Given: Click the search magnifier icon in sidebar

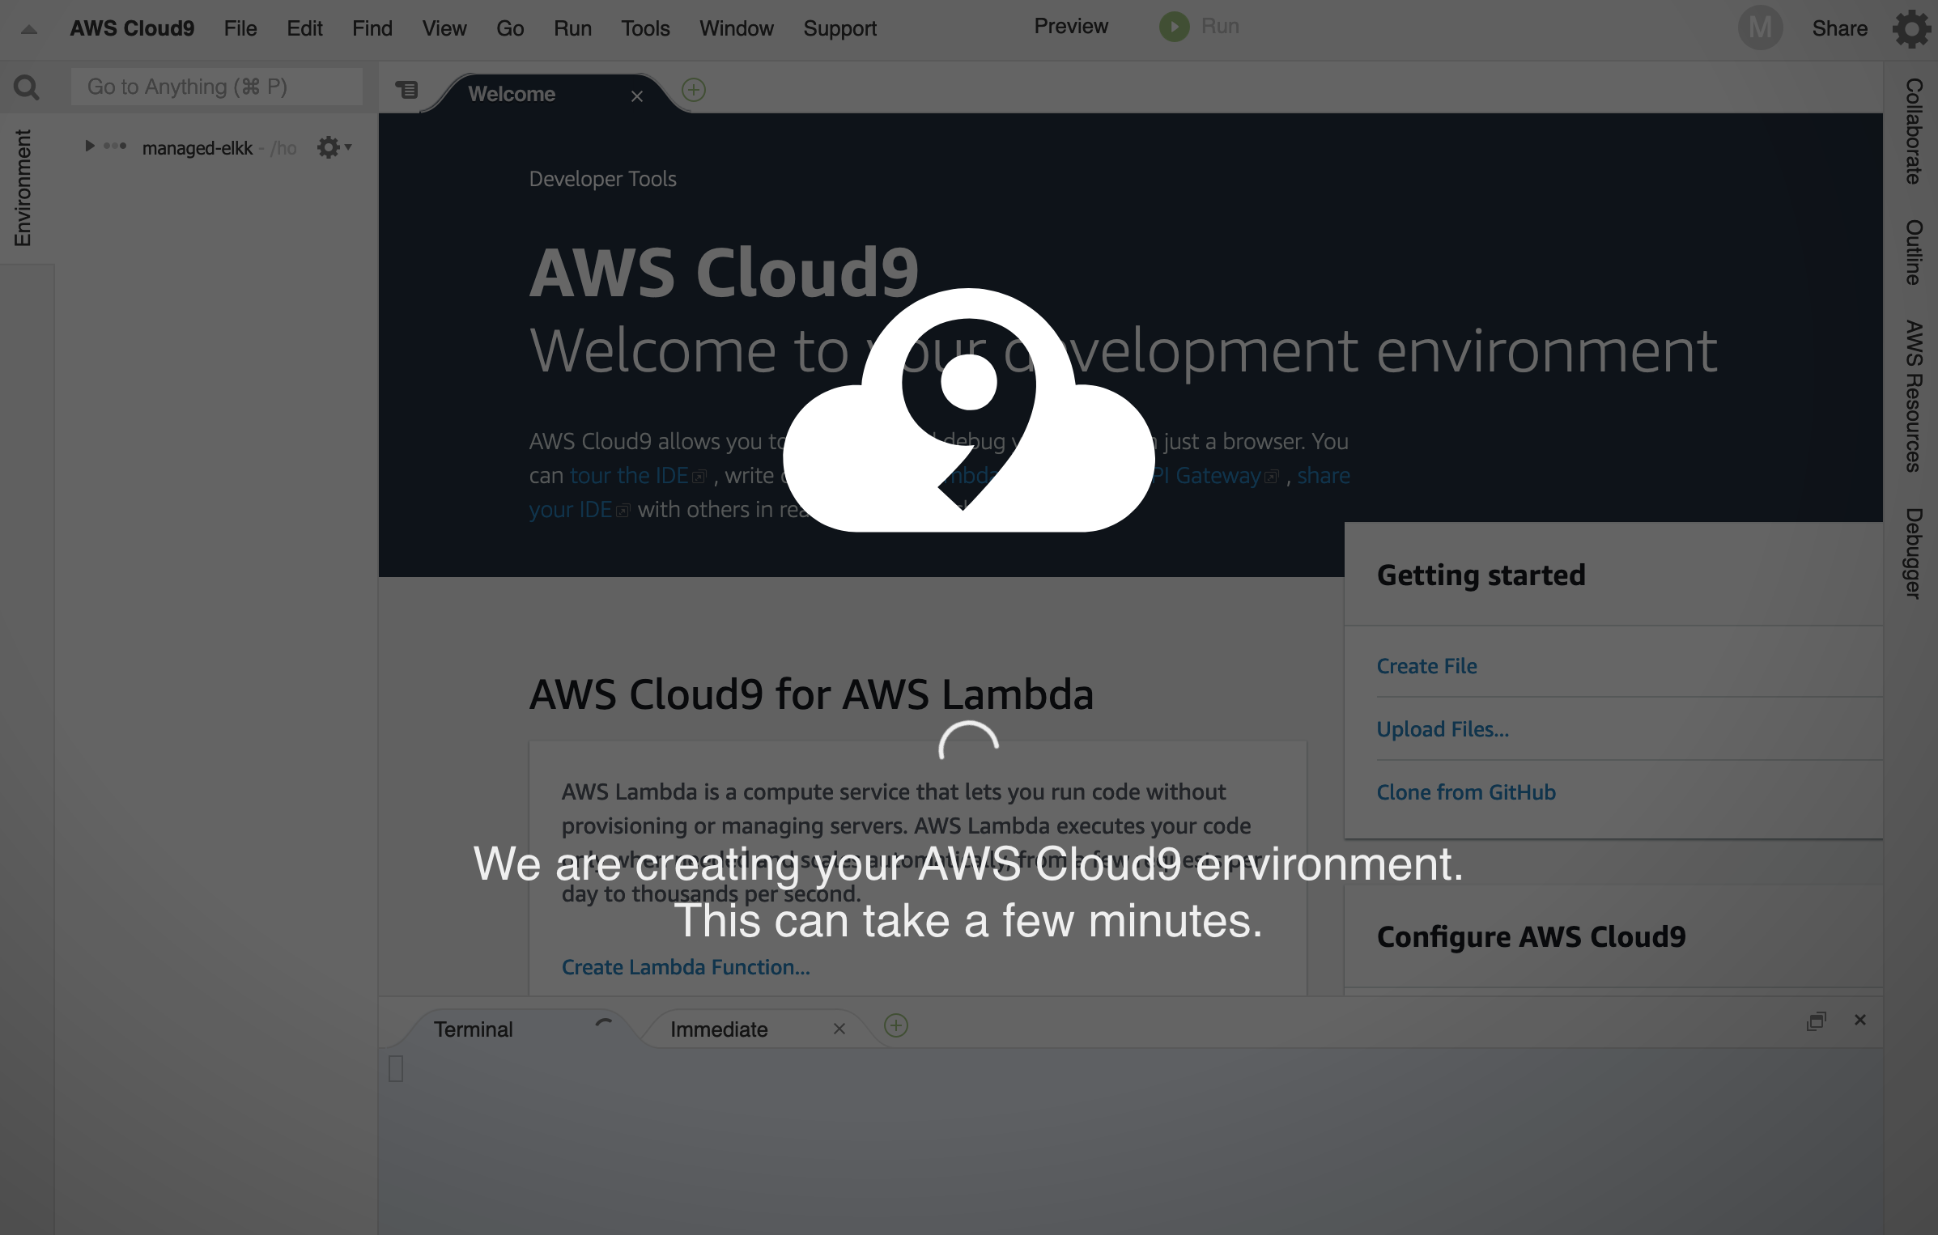Looking at the screenshot, I should [27, 87].
